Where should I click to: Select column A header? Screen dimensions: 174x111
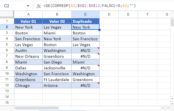(x=28, y=14)
